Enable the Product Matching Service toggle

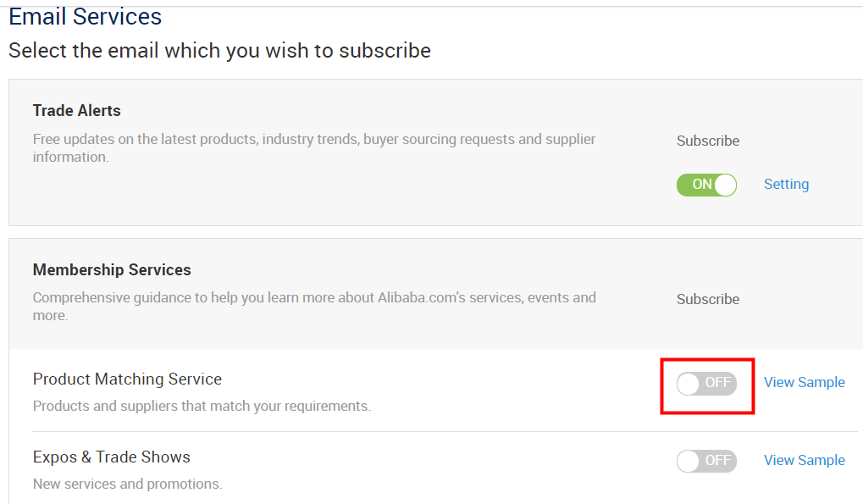pos(706,384)
